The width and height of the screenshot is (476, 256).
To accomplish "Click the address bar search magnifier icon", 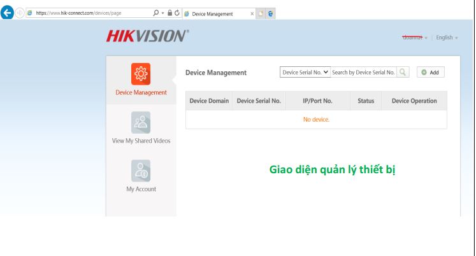I will 155,13.
